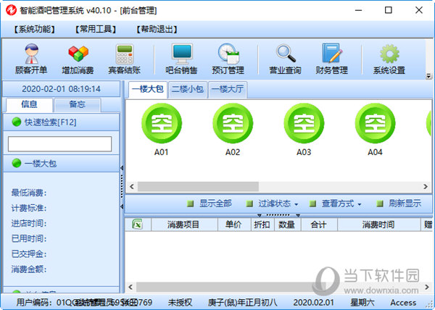Open 宾客结账 guest checkout calculator icon

pos(124,59)
